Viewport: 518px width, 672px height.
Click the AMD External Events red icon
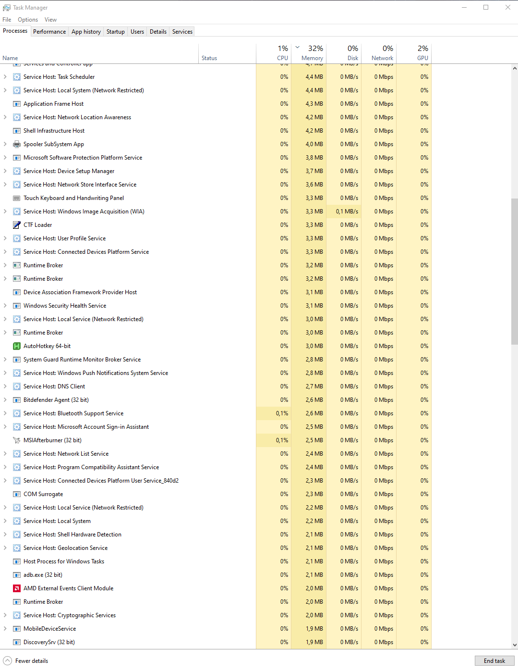pyautogui.click(x=17, y=588)
